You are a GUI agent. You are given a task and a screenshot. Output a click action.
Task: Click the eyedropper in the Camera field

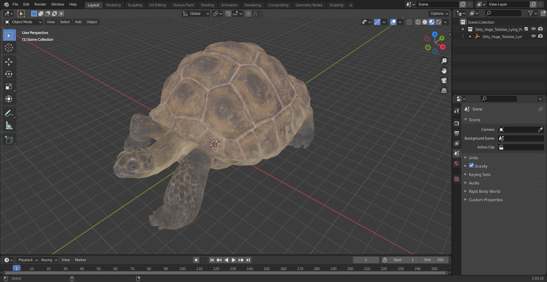point(540,130)
